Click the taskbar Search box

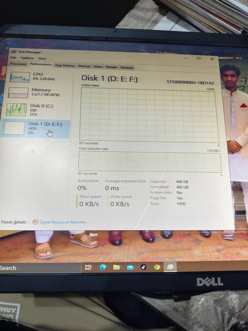pyautogui.click(x=40, y=268)
